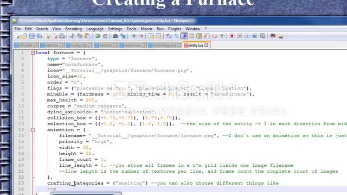Click the Stop recording macro icon
This screenshot has height=195, width=347.
(240, 36)
